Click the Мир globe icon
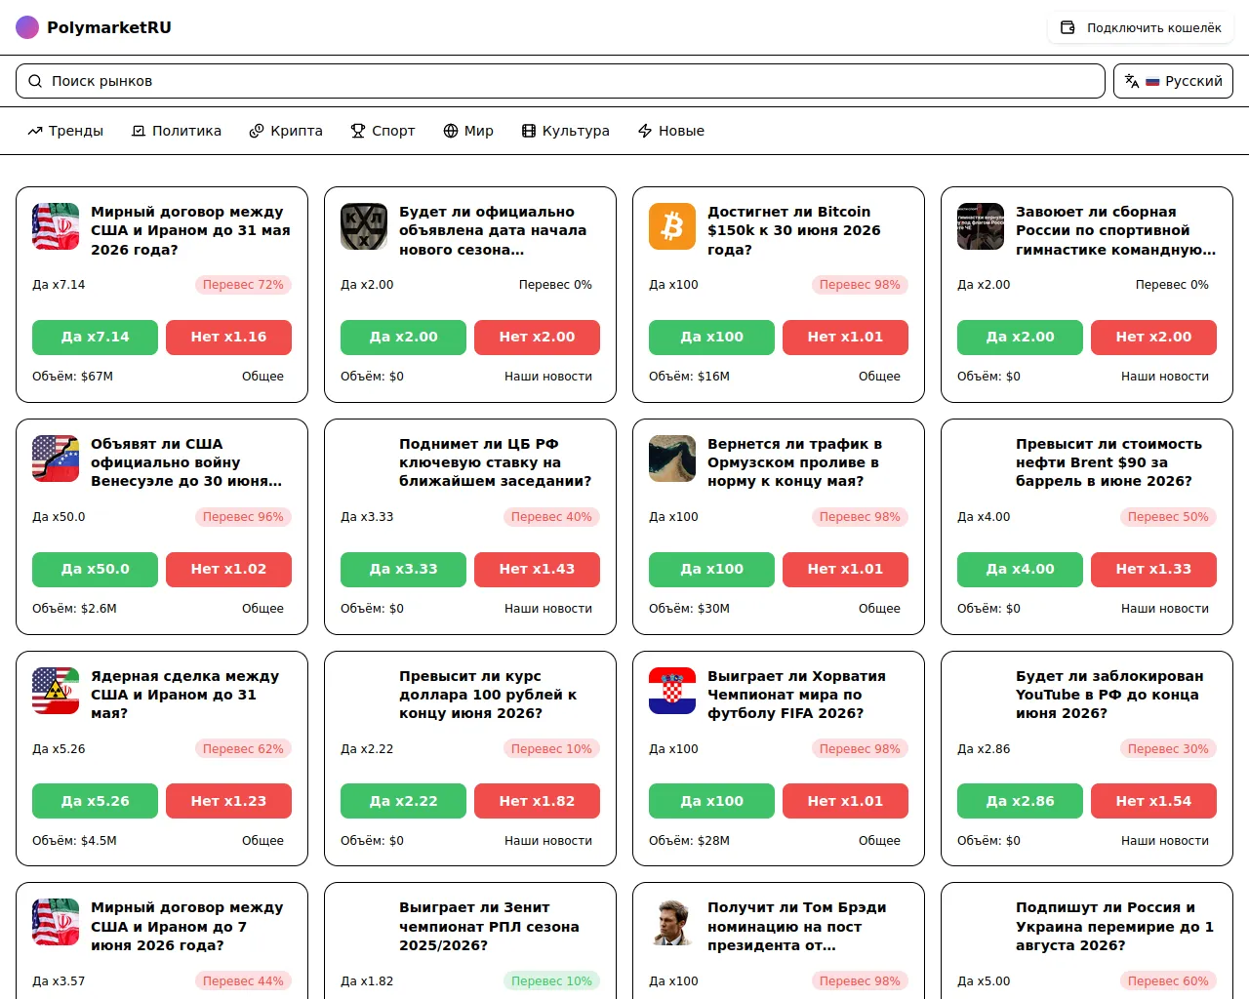Image resolution: width=1249 pixels, height=999 pixels. (x=451, y=131)
